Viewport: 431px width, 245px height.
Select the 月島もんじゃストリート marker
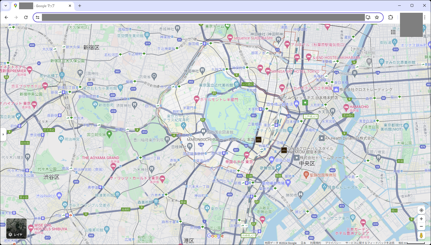coord(324,186)
